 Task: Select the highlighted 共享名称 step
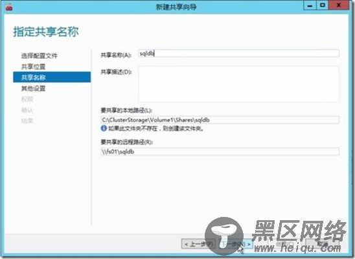click(52, 77)
